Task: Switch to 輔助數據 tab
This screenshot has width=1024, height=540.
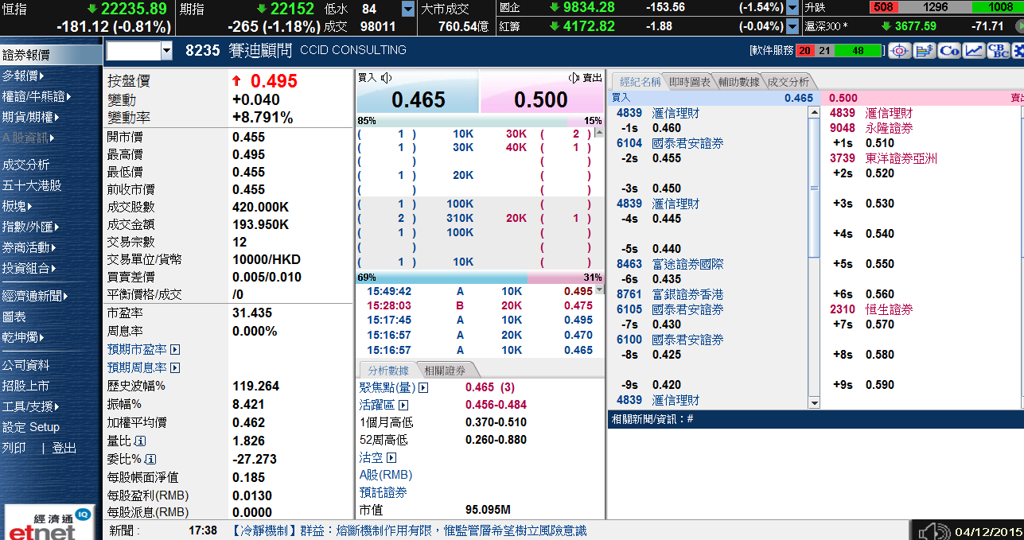Action: (x=738, y=82)
